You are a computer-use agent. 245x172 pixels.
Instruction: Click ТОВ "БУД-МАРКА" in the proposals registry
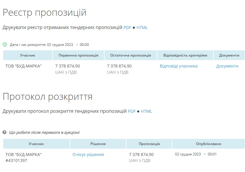pyautogui.click(x=23, y=66)
